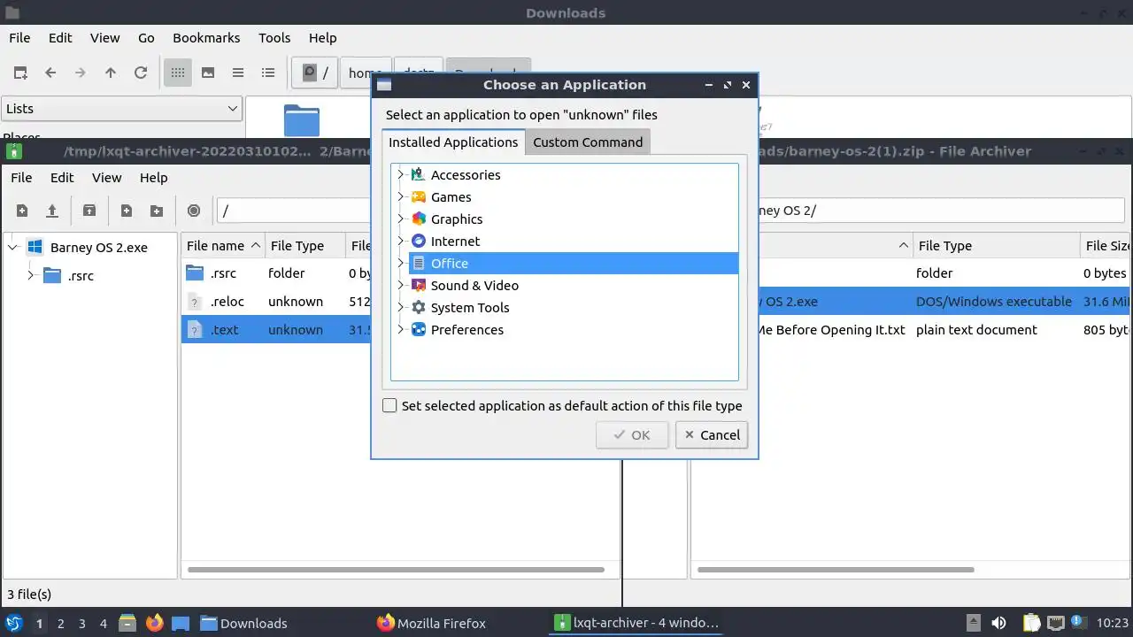Expand the Office category arrow
The height and width of the screenshot is (637, 1133).
point(400,263)
